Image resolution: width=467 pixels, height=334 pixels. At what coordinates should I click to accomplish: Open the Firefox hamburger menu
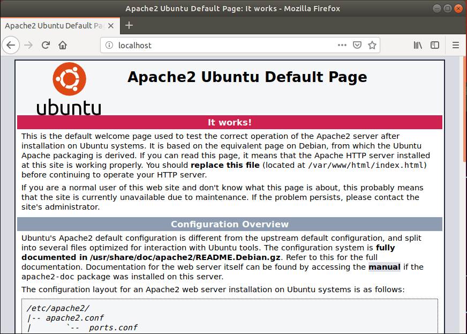pyautogui.click(x=456, y=46)
